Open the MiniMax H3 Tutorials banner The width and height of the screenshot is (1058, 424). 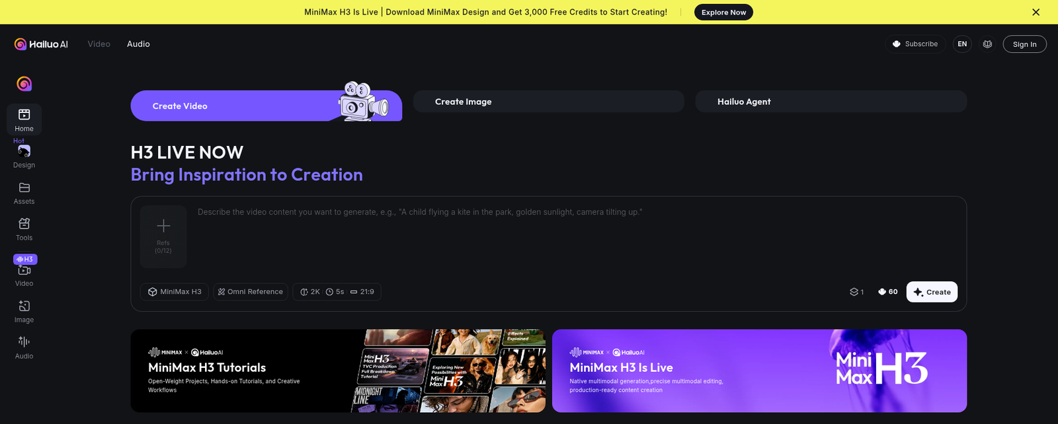tap(338, 371)
